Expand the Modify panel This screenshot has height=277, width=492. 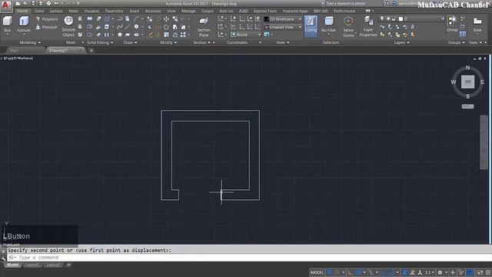coord(168,42)
